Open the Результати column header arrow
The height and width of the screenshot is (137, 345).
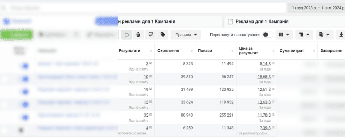tap(151, 51)
